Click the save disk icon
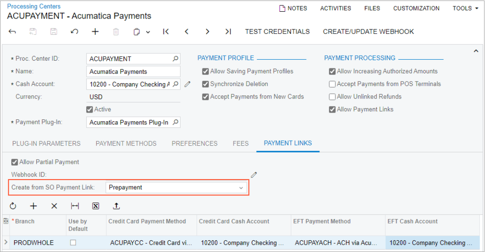This screenshot has width=485, height=252. [x=54, y=32]
